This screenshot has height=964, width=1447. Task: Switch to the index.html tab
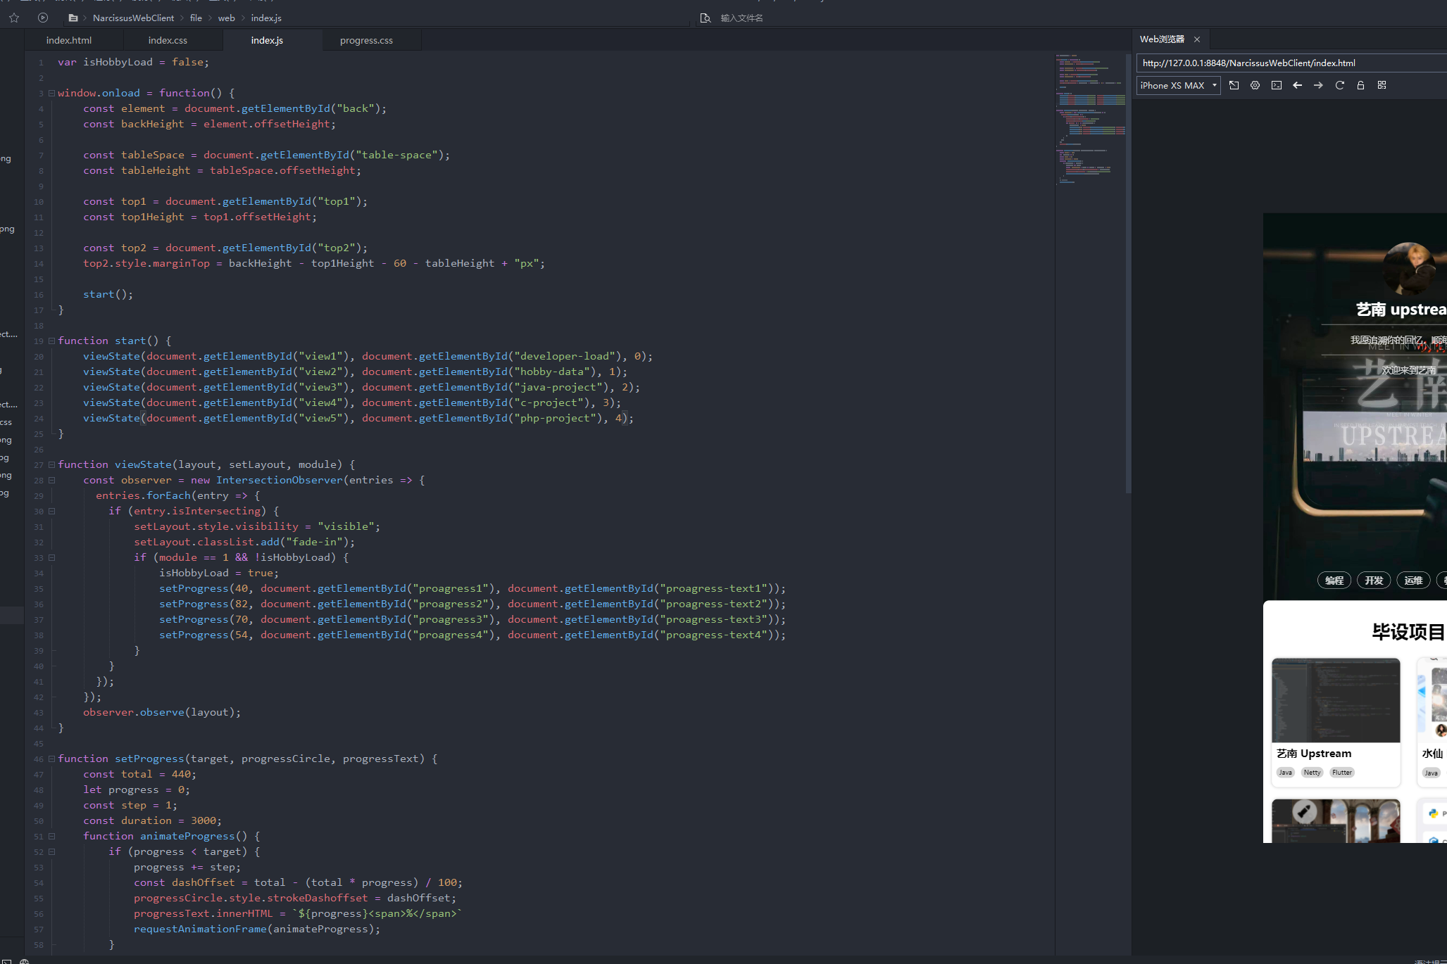tap(69, 40)
